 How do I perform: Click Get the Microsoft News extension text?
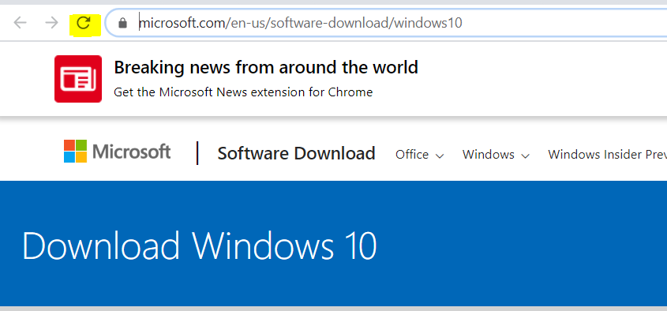[x=243, y=92]
